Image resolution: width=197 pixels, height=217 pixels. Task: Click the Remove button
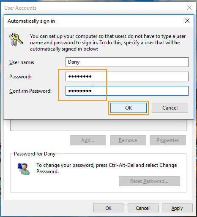(x=128, y=140)
